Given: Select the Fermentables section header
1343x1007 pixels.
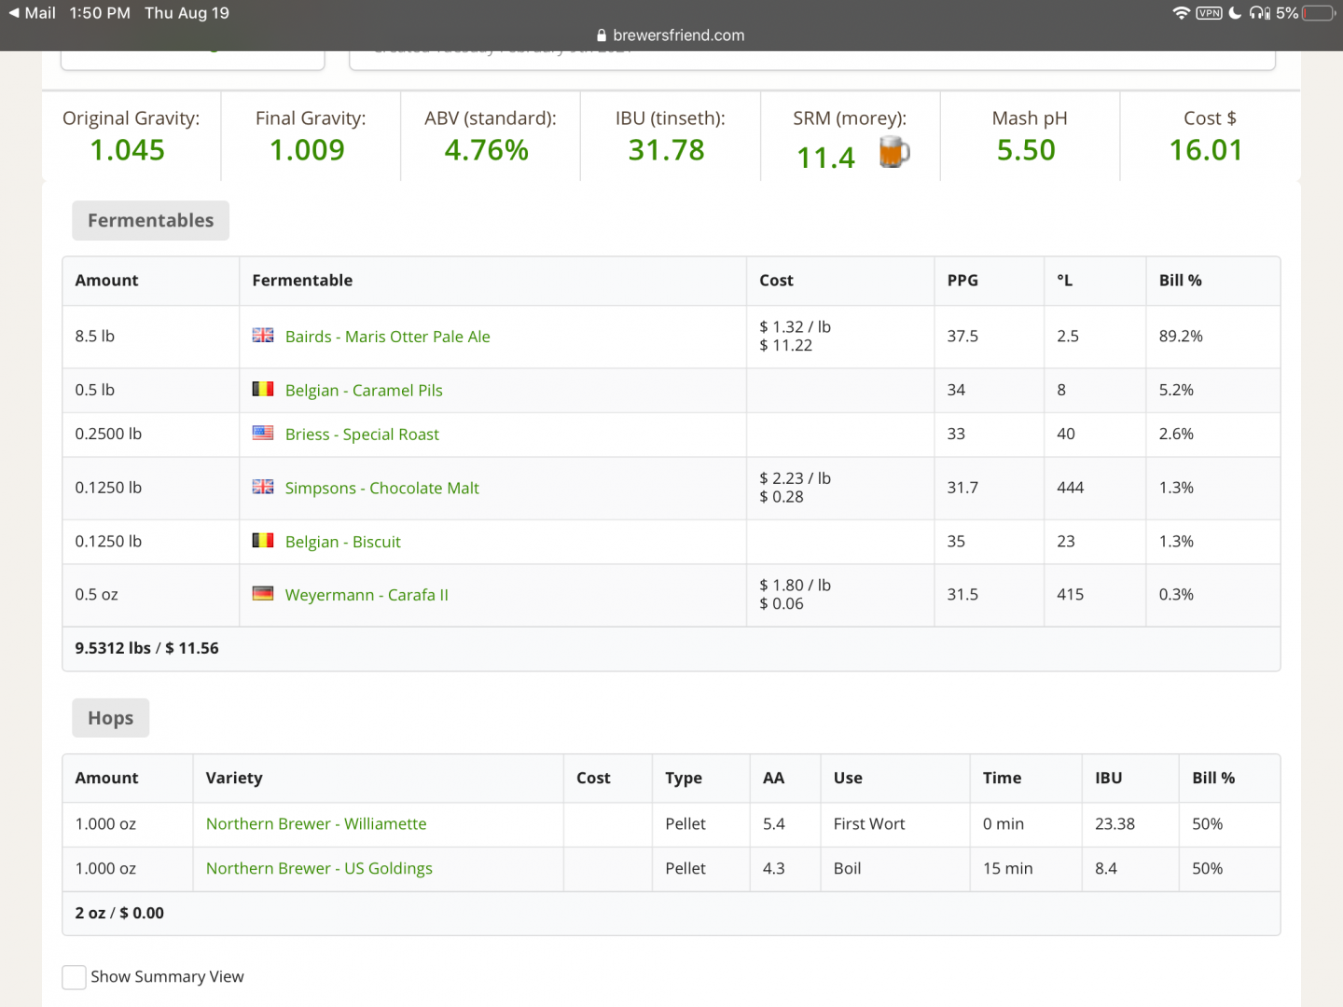Looking at the screenshot, I should click(x=150, y=221).
